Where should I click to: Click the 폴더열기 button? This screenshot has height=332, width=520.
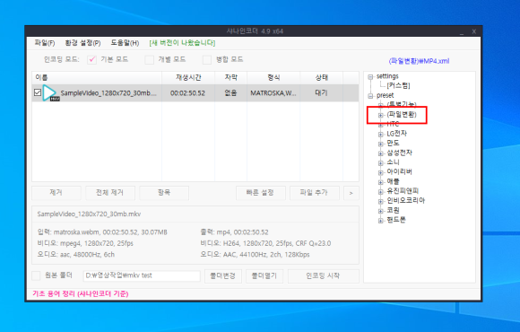point(264,275)
